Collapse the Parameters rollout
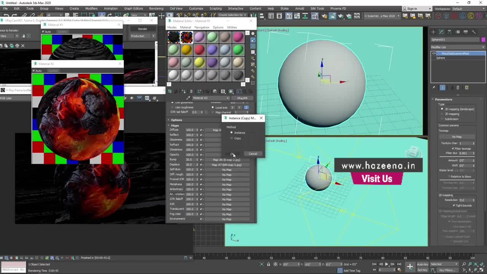This screenshot has height=274, width=487. click(x=444, y=99)
